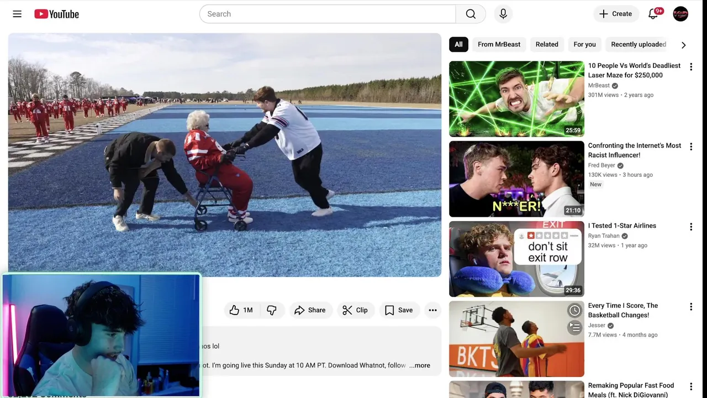The width and height of the screenshot is (707, 398).
Task: Show more chips with right arrow
Action: point(683,45)
